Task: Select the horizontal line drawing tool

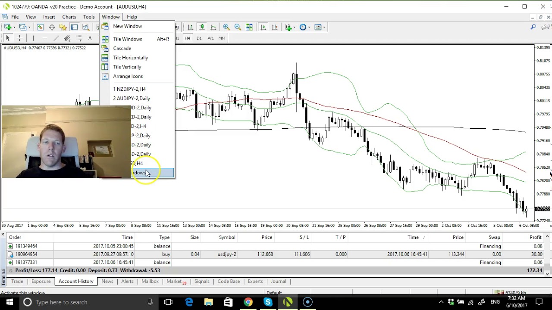Action: tap(44, 38)
